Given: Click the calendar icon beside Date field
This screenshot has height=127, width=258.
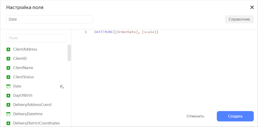Looking at the screenshot, I should tap(8, 86).
